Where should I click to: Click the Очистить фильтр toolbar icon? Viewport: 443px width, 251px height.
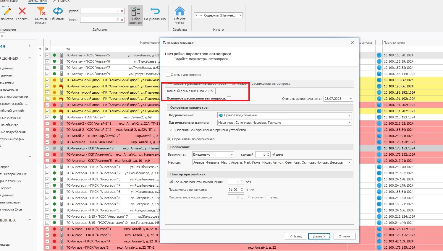(41, 12)
